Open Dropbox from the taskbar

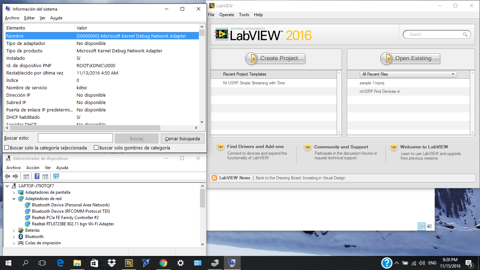112,263
